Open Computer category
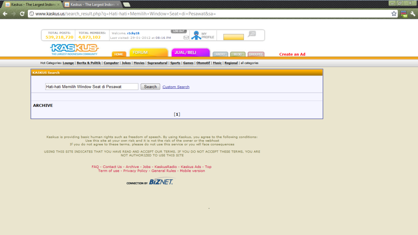The width and height of the screenshot is (418, 235). [x=111, y=63]
